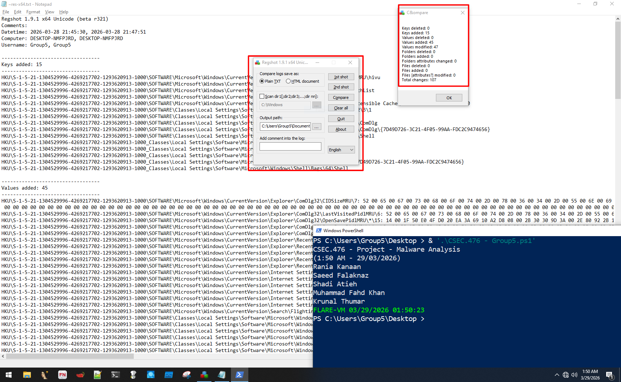Screen dimensions: 621x382
Task: Enable the Scan dir1 checkbox in Regshot
Action: 262,96
